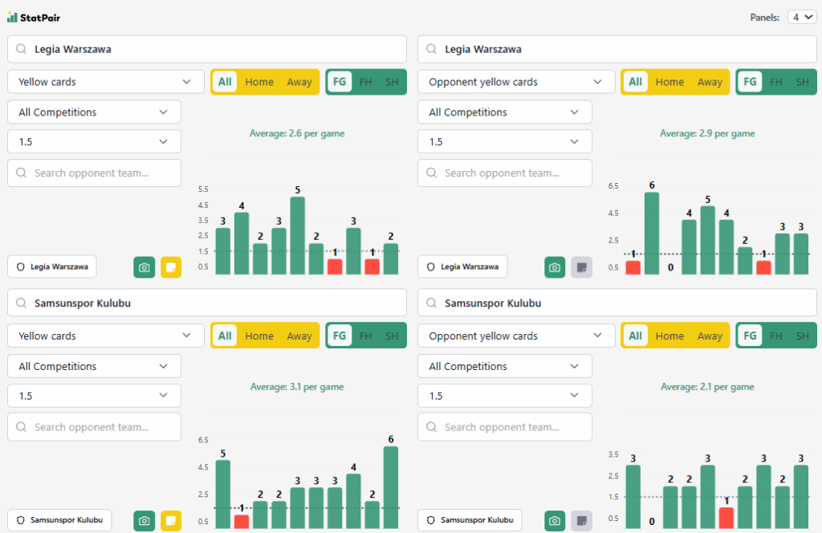Click yellow note icon in Samsunspor yellow cards panel
This screenshot has width=822, height=533.
coord(171,521)
